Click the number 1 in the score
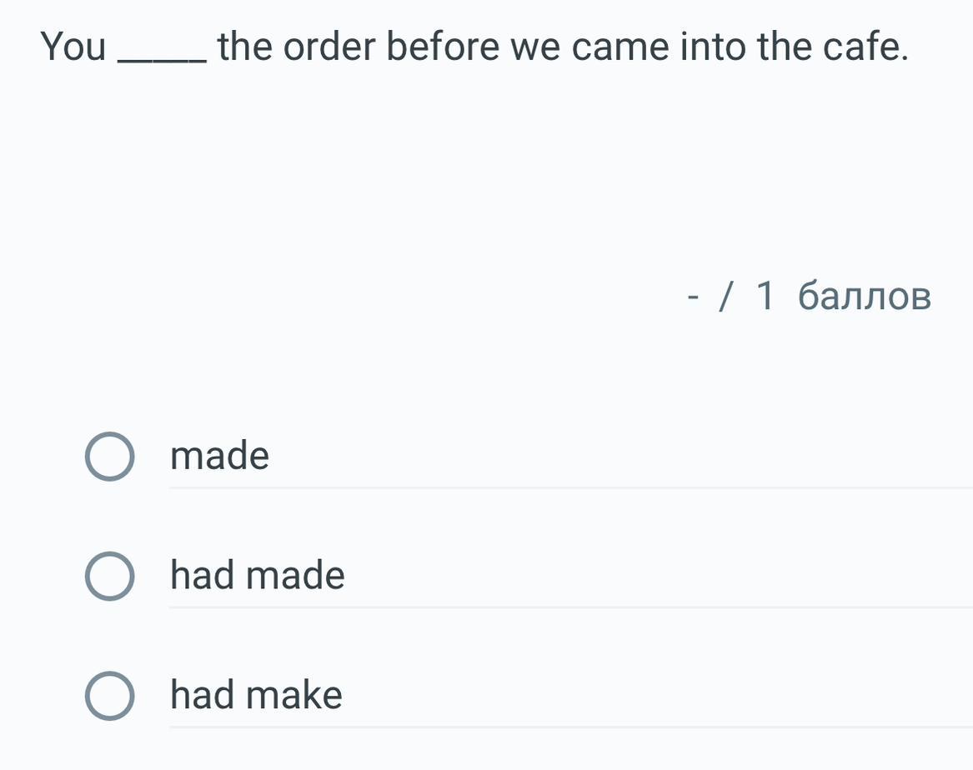 (x=766, y=297)
